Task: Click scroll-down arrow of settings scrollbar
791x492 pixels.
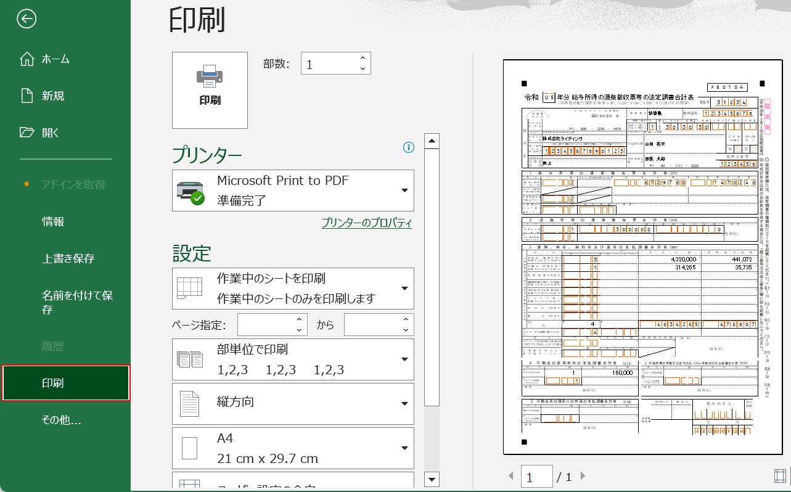Action: pos(432,479)
